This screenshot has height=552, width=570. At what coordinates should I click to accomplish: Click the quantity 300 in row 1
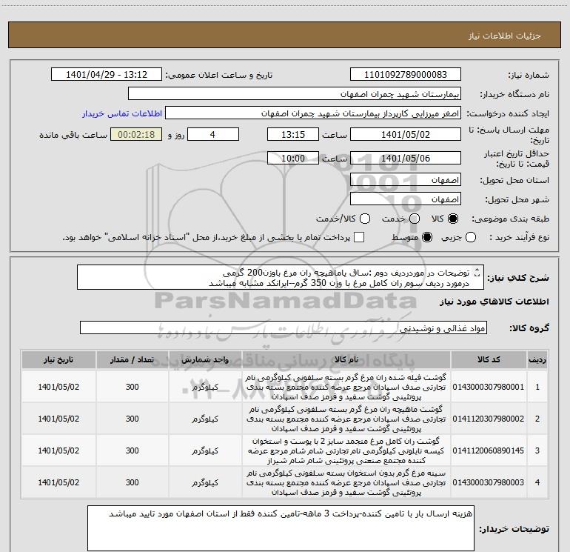(x=133, y=387)
